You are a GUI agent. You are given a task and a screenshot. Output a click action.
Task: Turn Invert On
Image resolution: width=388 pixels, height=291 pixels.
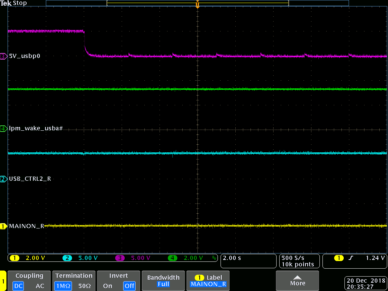[x=107, y=286]
